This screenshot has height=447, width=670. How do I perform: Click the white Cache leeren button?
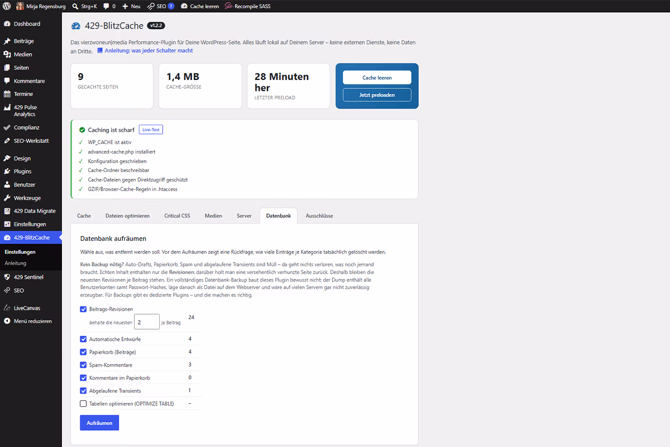click(x=377, y=78)
